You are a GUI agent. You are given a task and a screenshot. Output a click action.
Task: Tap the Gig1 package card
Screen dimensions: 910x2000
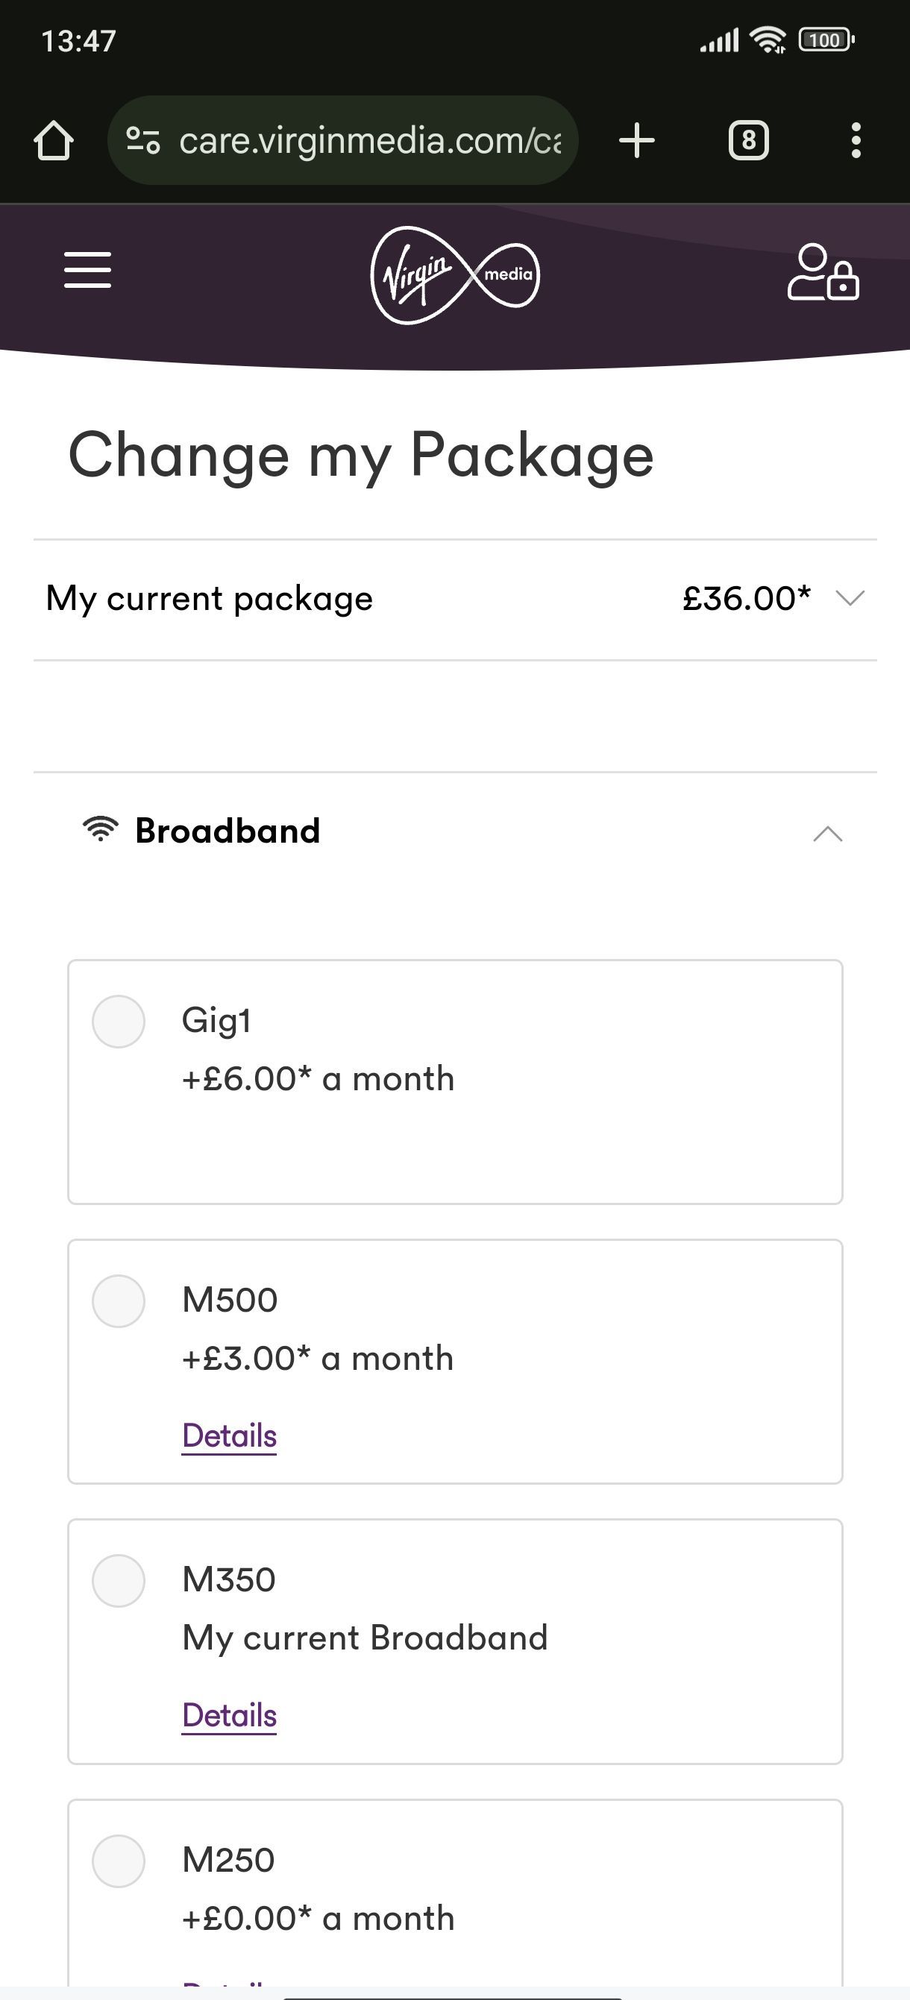(455, 1082)
